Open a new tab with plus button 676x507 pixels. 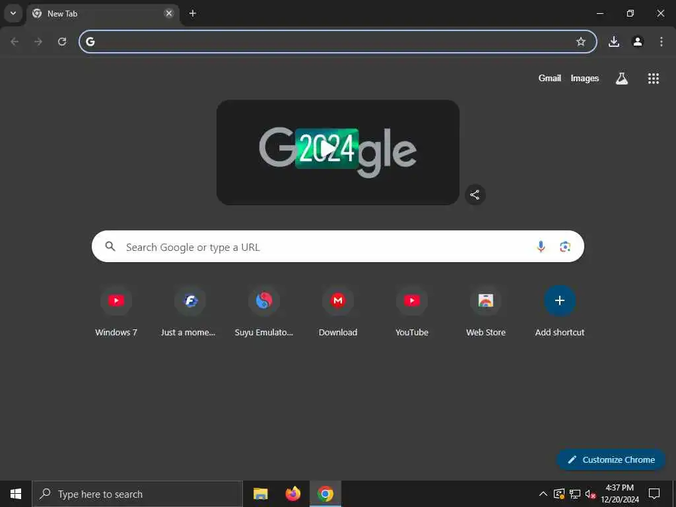tap(193, 13)
